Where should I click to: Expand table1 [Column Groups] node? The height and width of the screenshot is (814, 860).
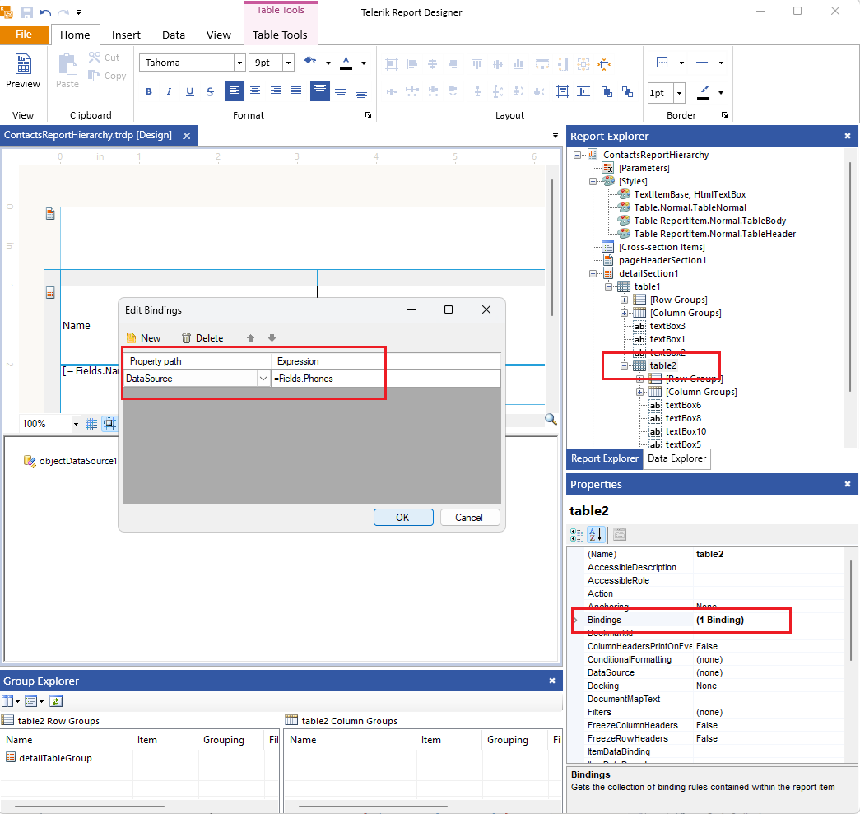[624, 314]
